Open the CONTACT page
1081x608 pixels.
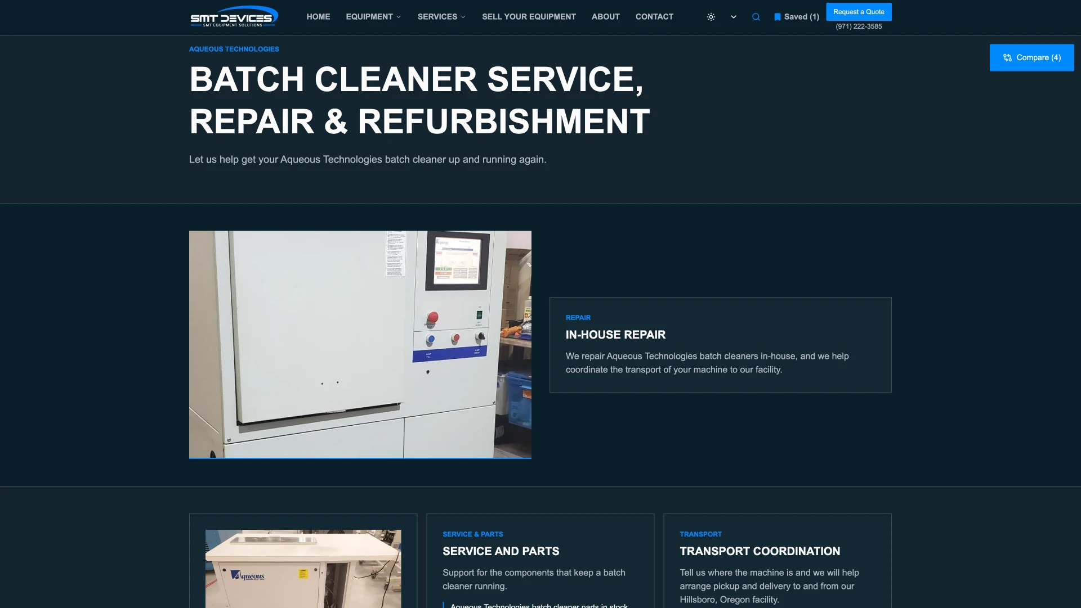[x=654, y=17]
